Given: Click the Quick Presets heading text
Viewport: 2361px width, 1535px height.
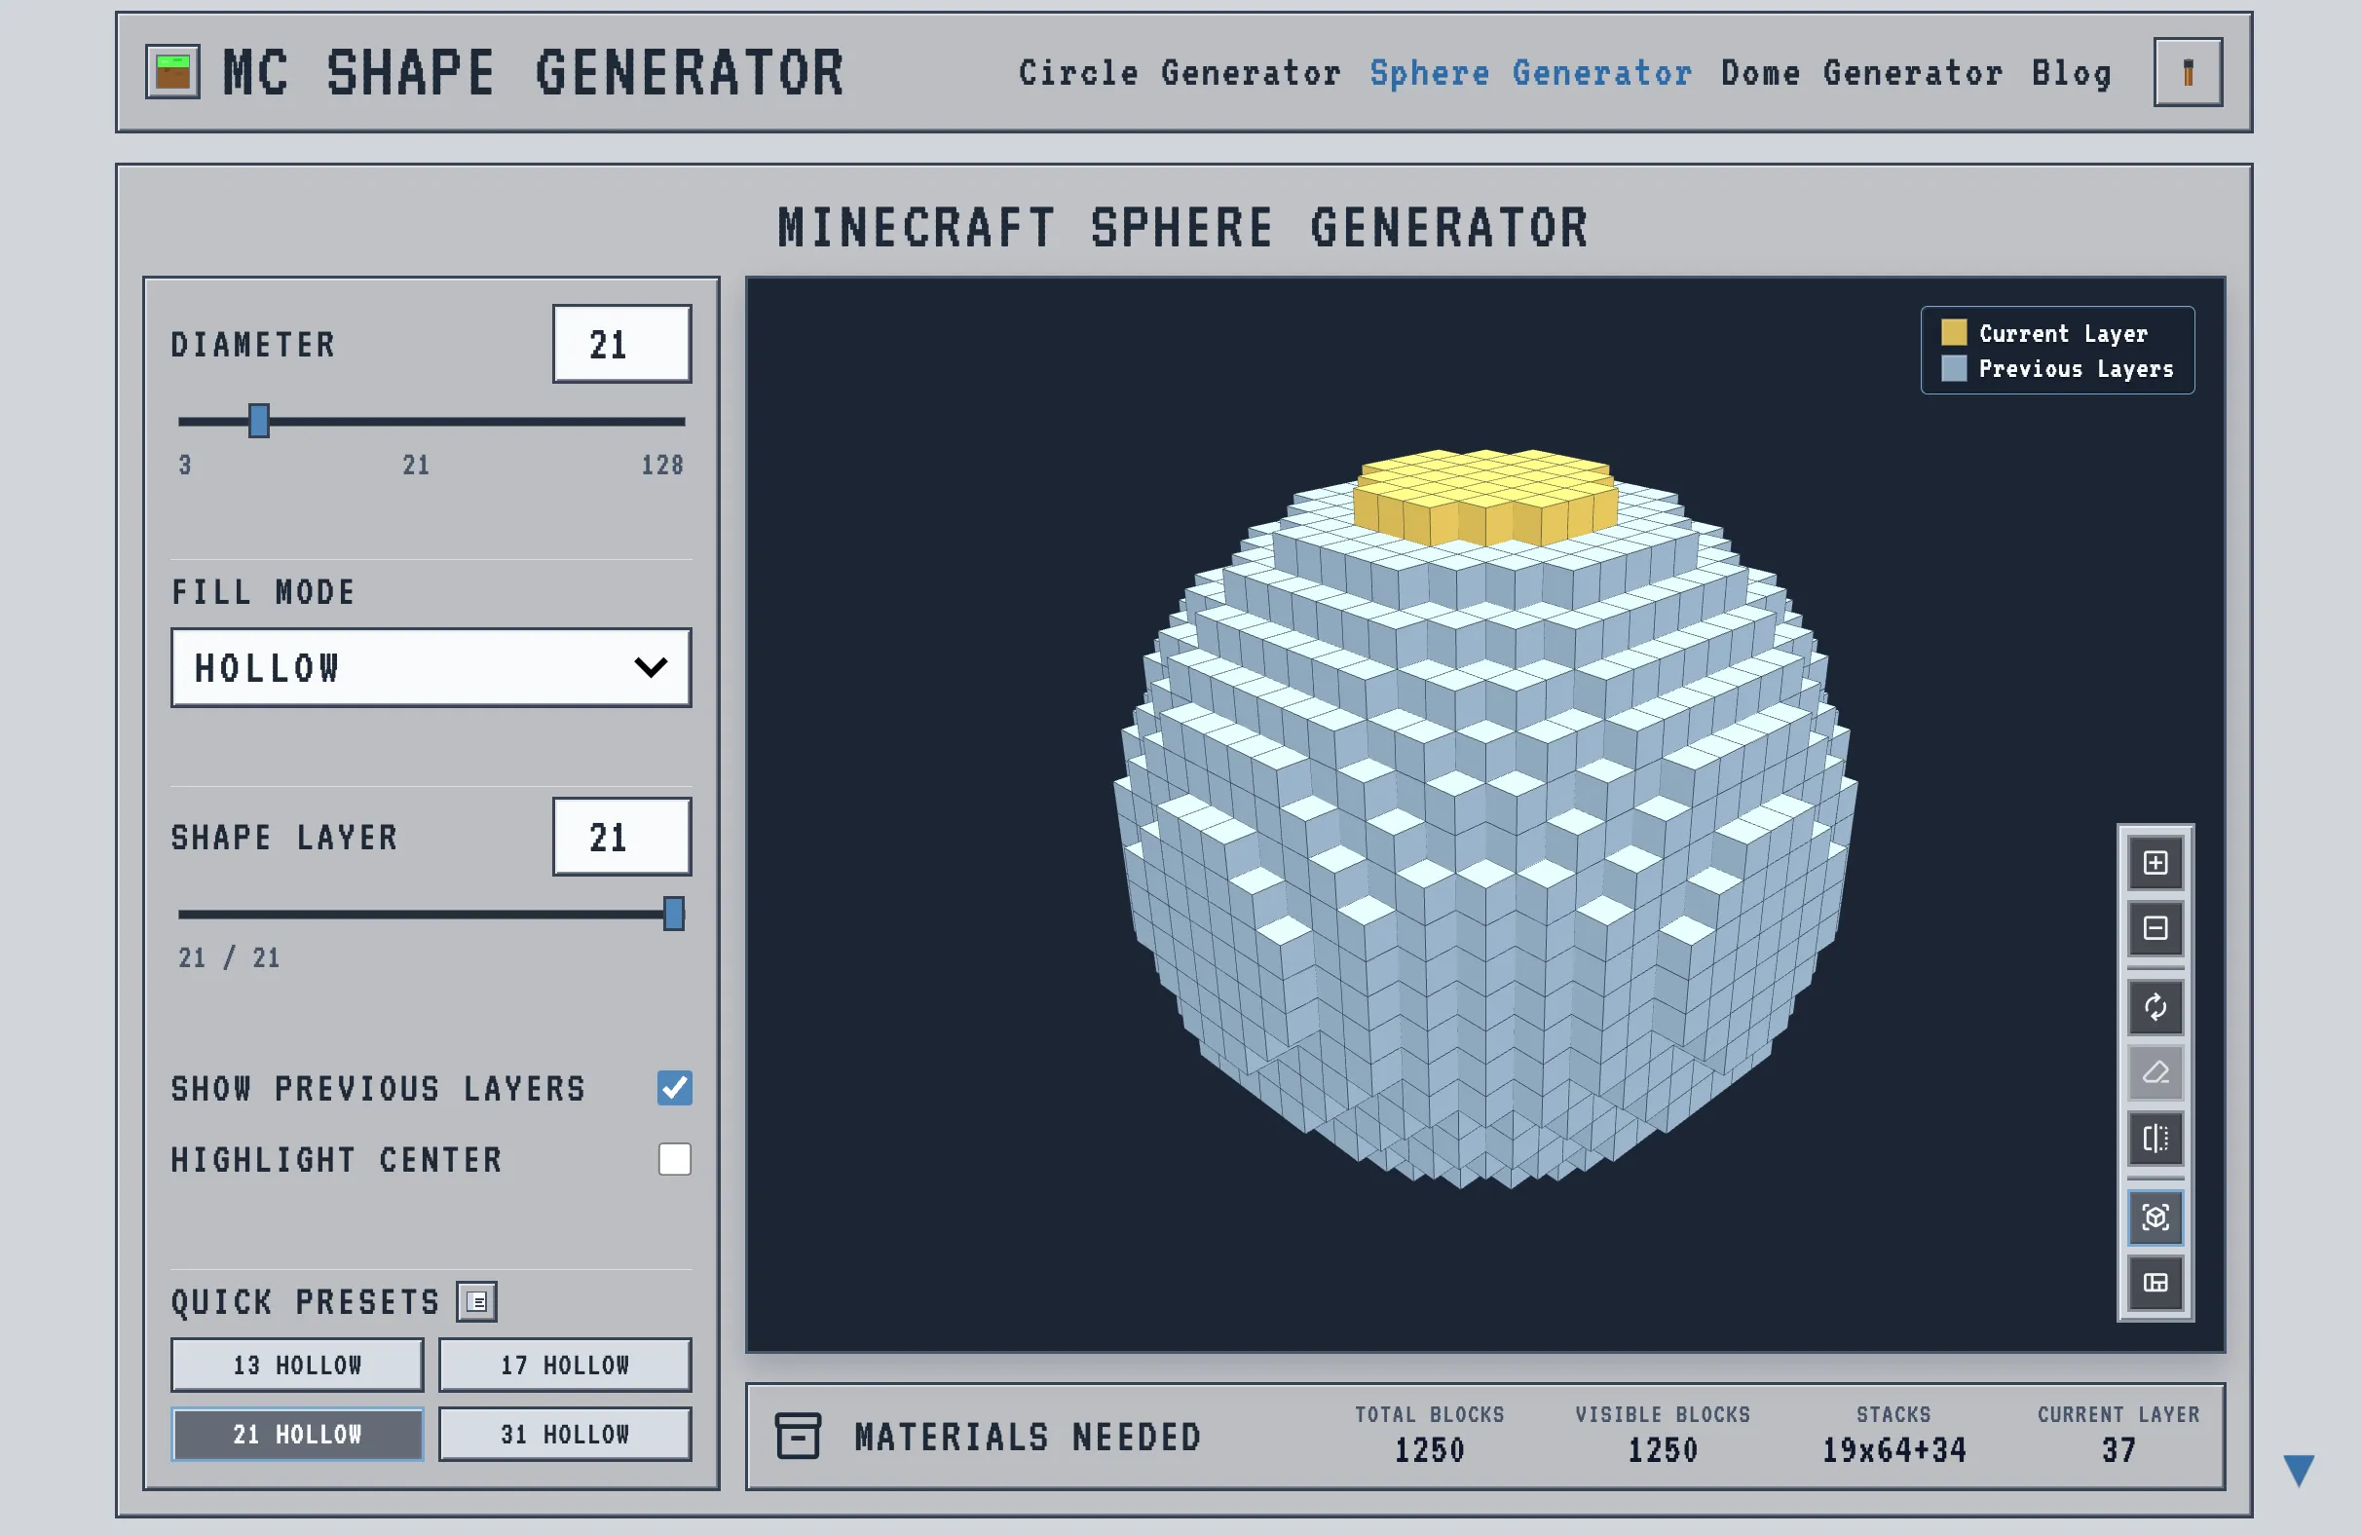Looking at the screenshot, I should 306,1302.
